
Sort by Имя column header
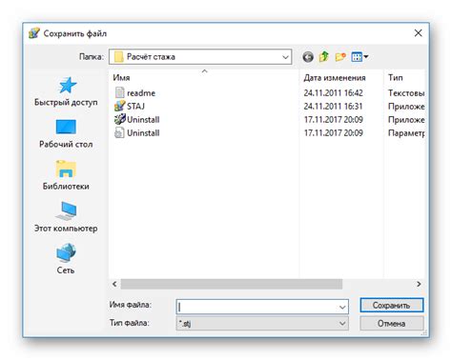[x=121, y=78]
